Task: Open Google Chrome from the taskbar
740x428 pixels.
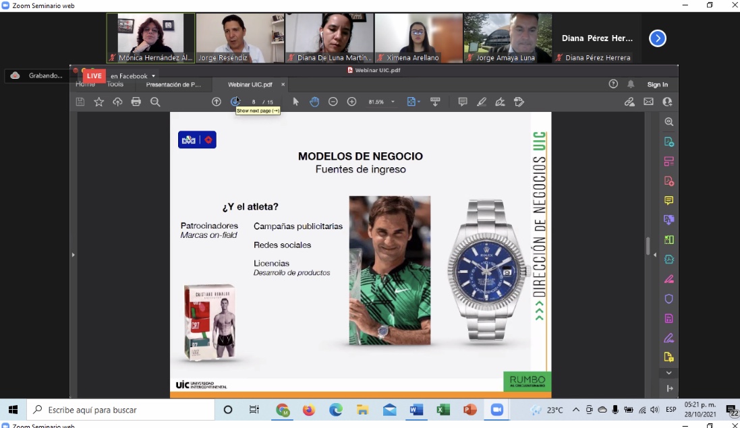Action: 283,410
